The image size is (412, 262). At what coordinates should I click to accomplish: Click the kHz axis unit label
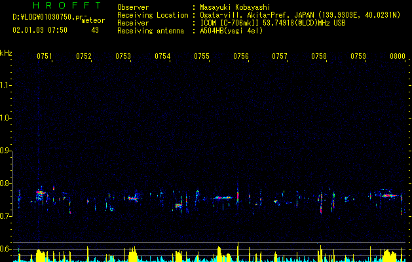point(6,53)
